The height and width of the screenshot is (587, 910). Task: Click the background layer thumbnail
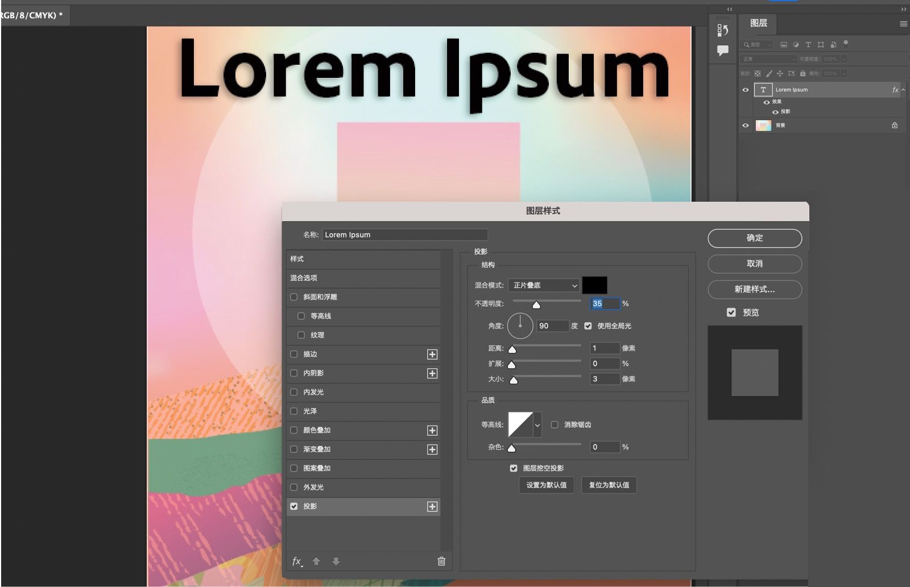[763, 125]
